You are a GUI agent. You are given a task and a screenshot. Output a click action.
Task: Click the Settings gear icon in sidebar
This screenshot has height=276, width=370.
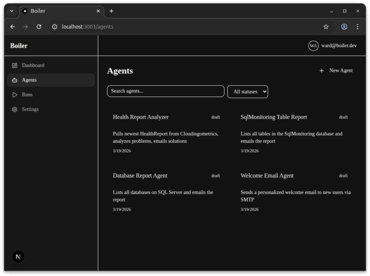tap(14, 110)
